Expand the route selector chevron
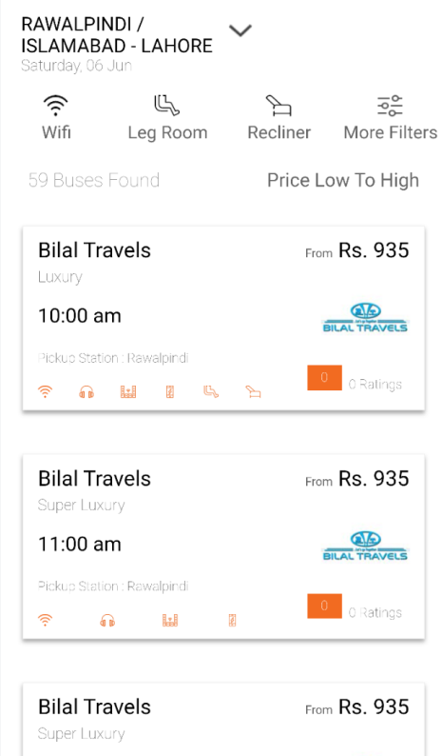Image resolution: width=442 pixels, height=756 pixels. click(x=240, y=30)
